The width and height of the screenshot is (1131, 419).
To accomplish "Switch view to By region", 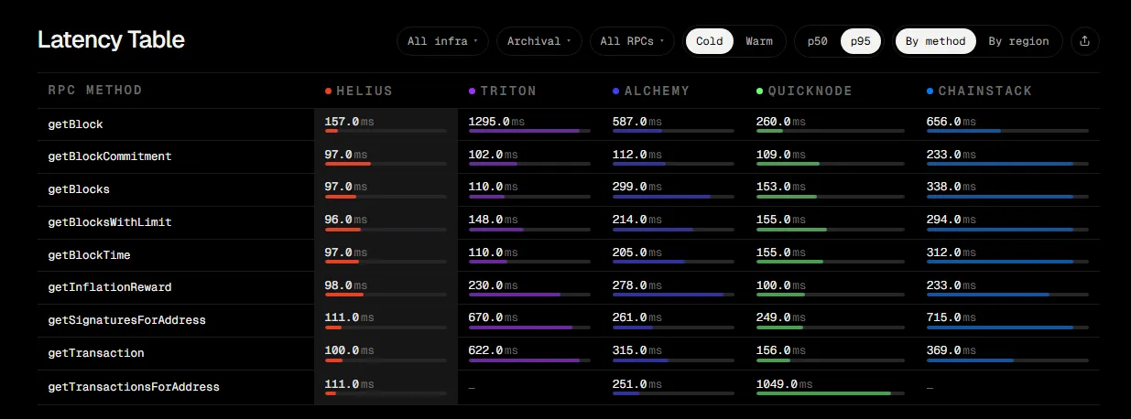I will tap(1018, 41).
